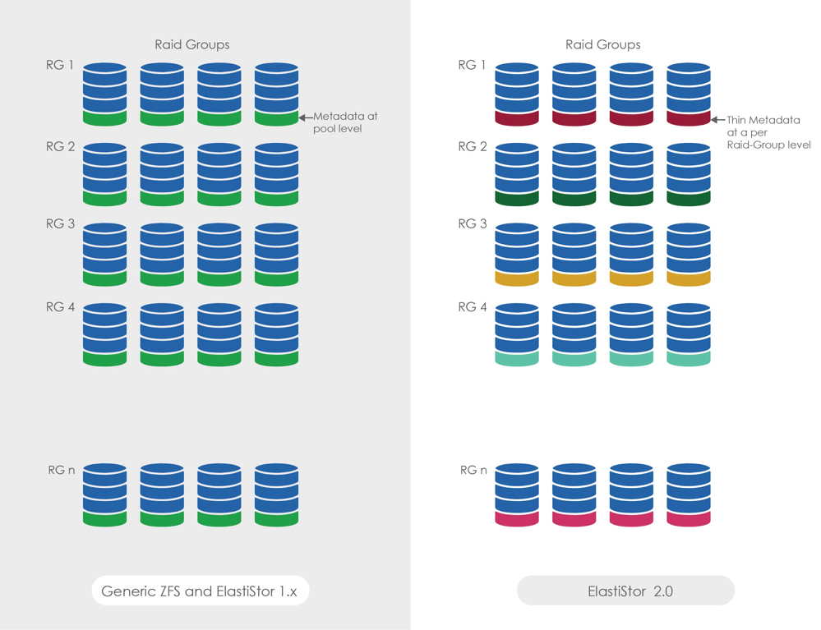Image resolution: width=821 pixels, height=630 pixels.
Task: Click 'Raid Groups' heading in the ElastiStor 2.0 panel
Action: [602, 44]
